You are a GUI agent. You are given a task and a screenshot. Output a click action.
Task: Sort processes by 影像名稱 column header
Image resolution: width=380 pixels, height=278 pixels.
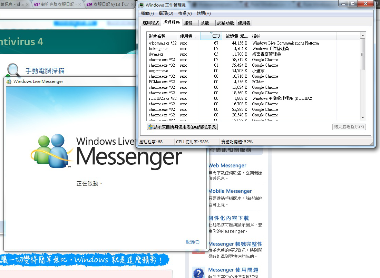click(162, 36)
